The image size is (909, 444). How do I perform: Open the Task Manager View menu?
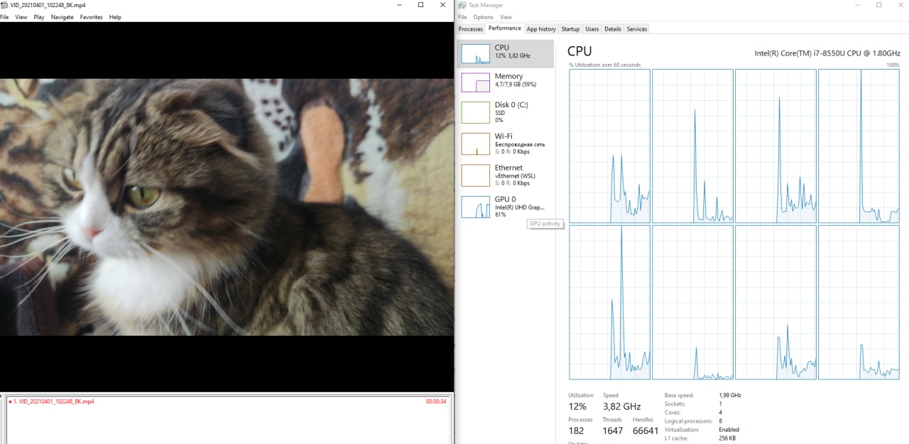click(506, 17)
